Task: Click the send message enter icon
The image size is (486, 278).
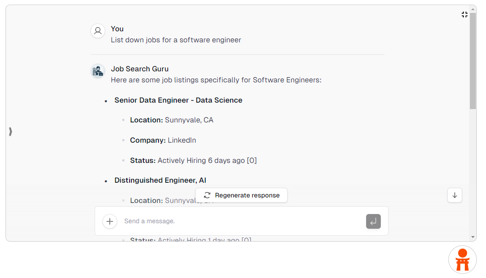Action: click(373, 221)
